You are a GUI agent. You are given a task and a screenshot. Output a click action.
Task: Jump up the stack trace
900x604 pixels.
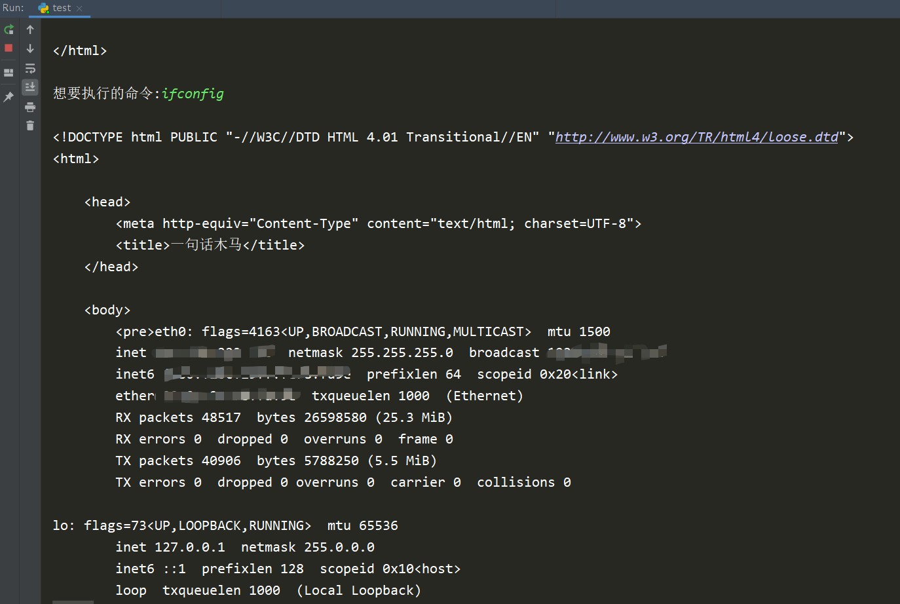(30, 29)
